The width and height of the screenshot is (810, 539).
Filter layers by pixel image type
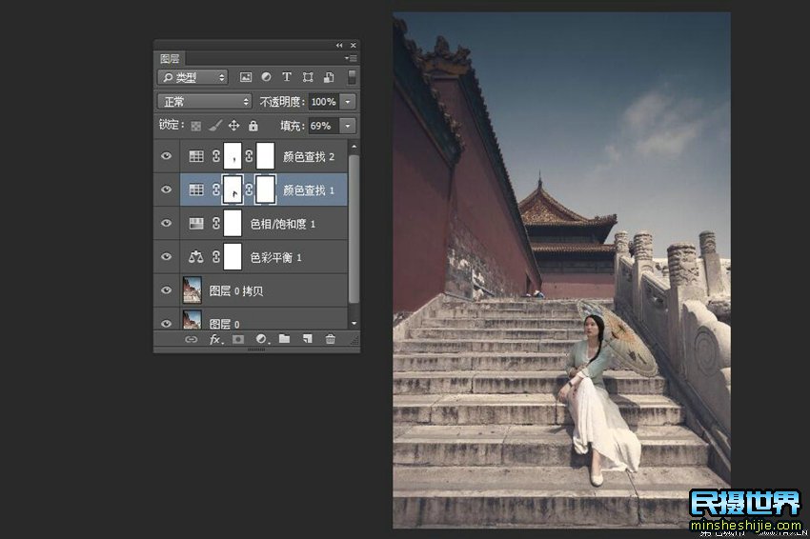tap(246, 77)
